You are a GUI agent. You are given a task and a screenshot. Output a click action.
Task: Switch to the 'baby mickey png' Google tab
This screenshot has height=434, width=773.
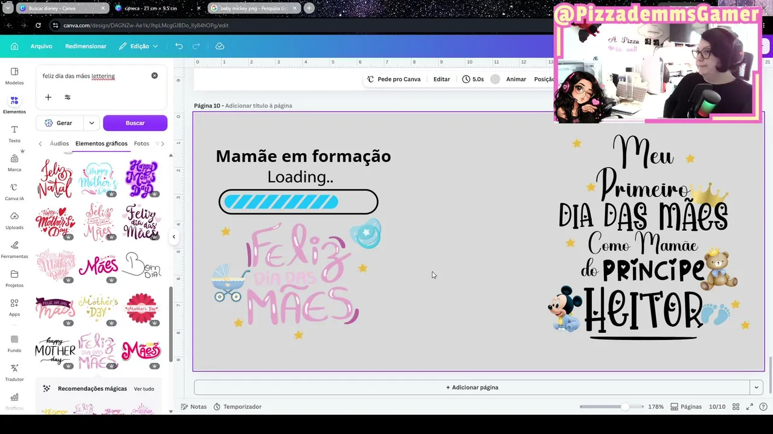254,8
